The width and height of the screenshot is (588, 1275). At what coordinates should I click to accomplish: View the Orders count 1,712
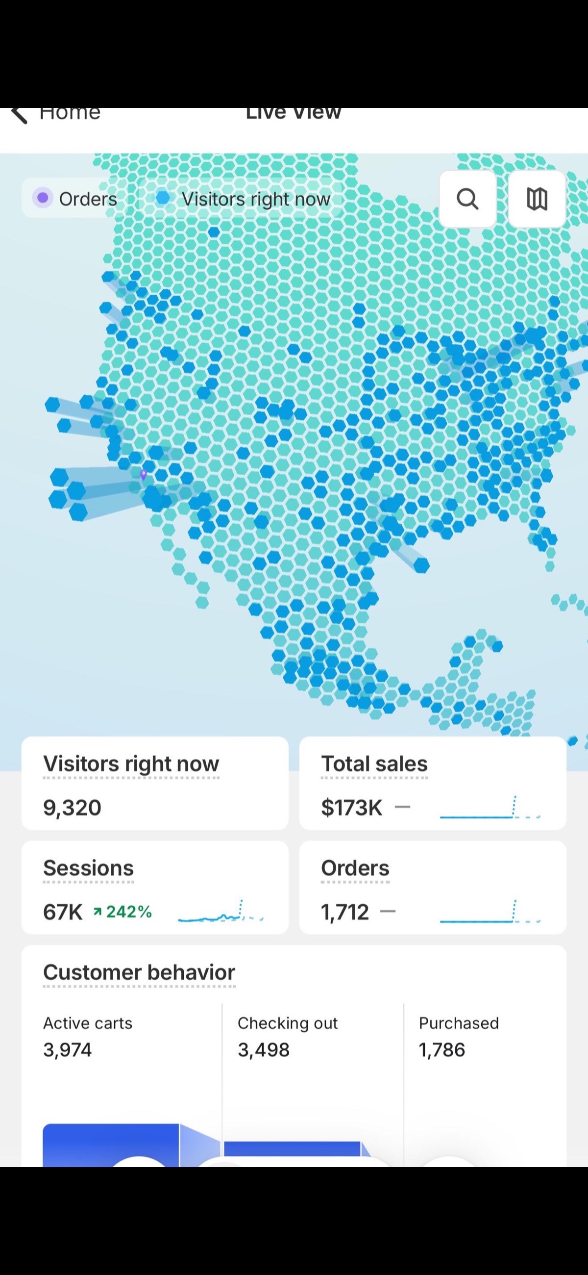point(344,911)
